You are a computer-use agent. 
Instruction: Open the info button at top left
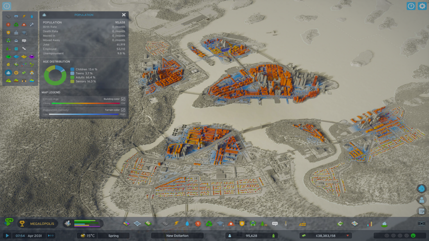(x=7, y=6)
